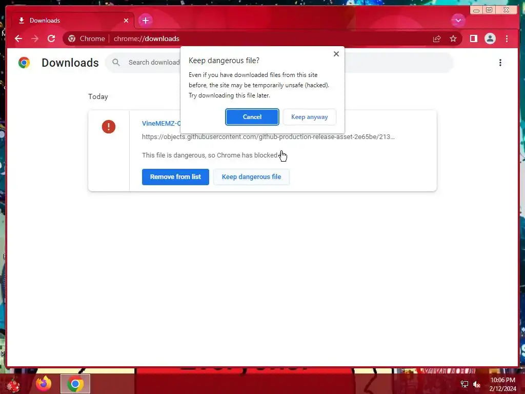
Task: Reload the downloads page
Action: (x=51, y=38)
